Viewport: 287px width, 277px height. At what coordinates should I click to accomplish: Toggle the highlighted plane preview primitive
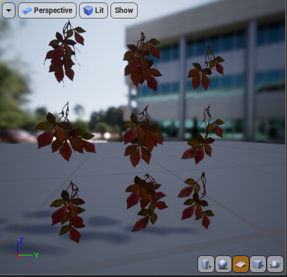click(x=241, y=264)
